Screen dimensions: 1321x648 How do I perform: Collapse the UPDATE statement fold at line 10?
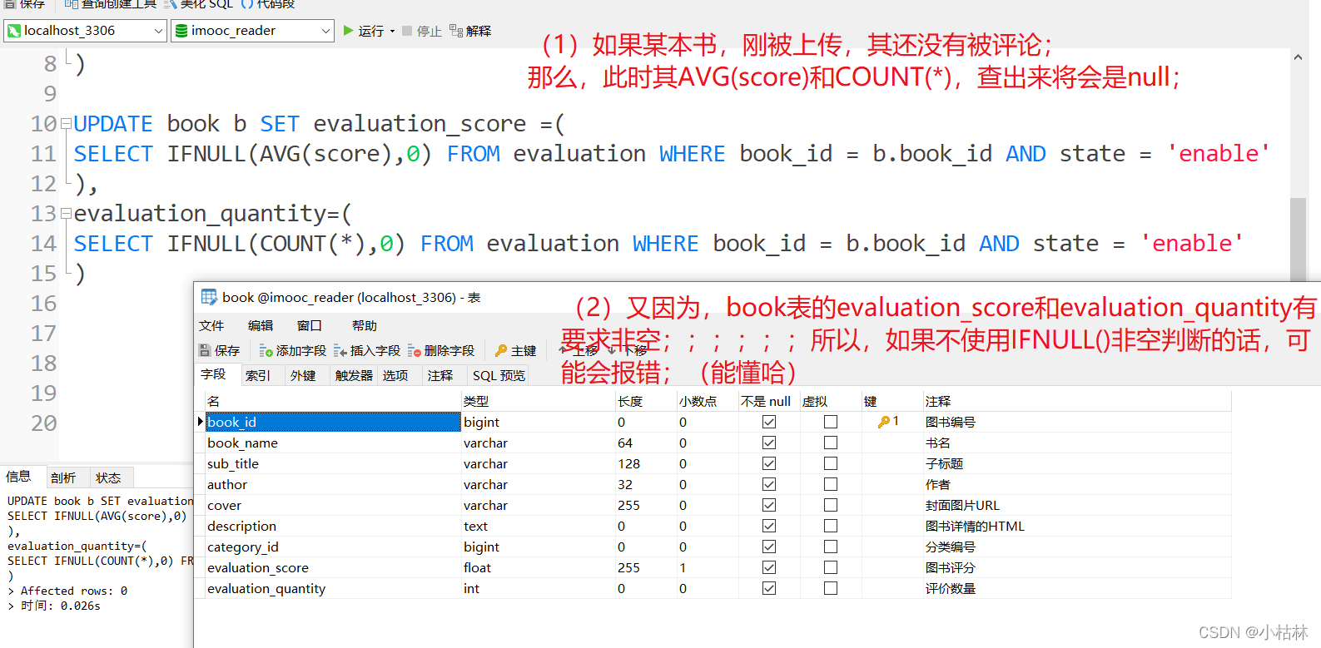66,124
